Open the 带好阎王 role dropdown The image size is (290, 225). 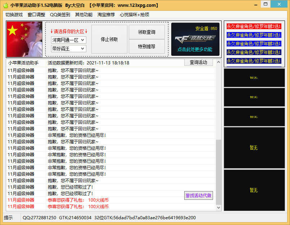pos(68,49)
